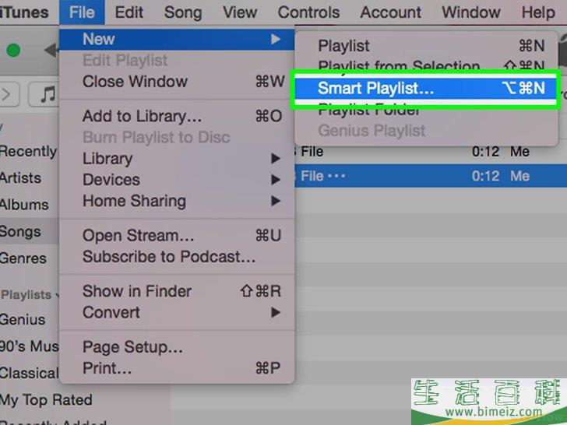
Task: Click the 0:12 time of the selected song
Action: pyautogui.click(x=486, y=177)
